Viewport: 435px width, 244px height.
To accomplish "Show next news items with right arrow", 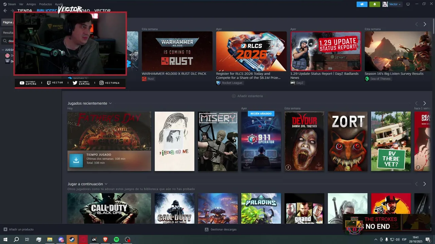I will 424,24.
